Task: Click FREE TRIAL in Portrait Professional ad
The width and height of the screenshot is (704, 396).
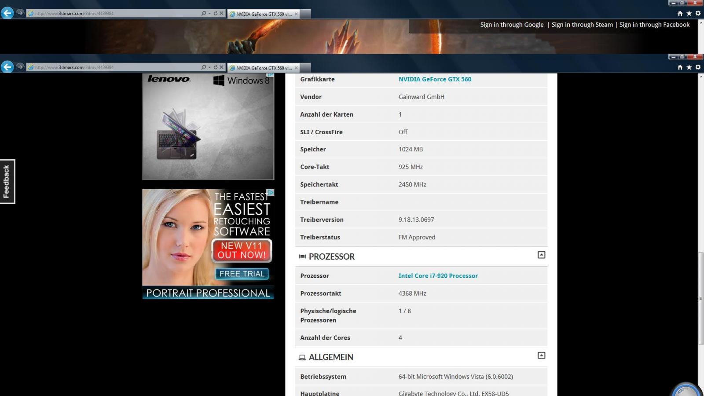Action: point(242,274)
